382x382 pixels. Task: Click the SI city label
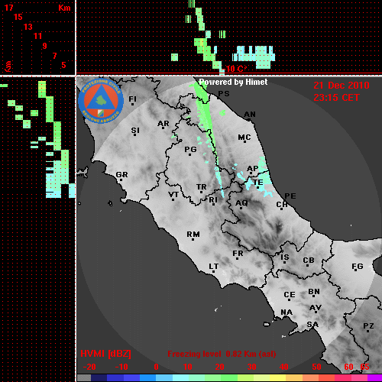[x=135, y=131]
